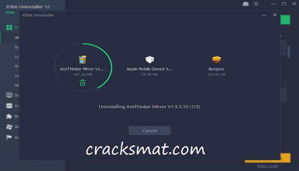Open the Software Updater monitor icon
299x171 pixels.
(x=9, y=95)
